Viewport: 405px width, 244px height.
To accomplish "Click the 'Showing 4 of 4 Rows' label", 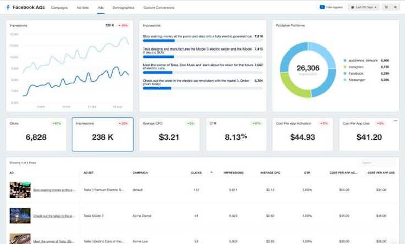I will [23, 163].
